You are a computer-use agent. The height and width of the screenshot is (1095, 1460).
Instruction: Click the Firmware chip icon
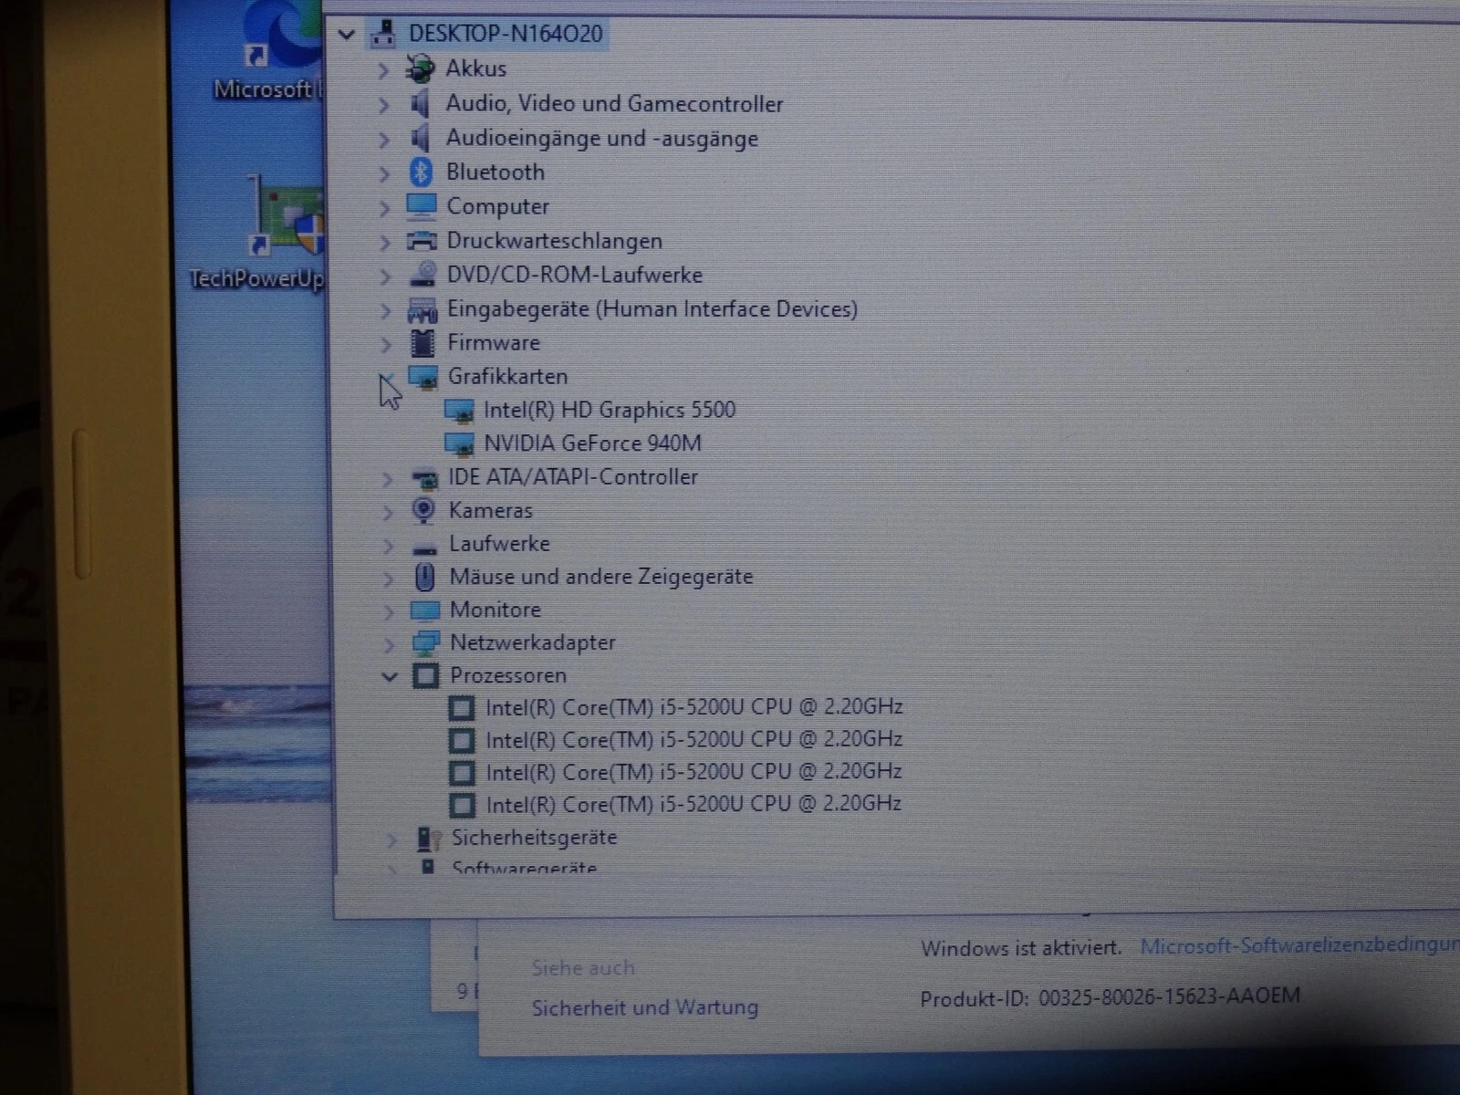point(422,343)
